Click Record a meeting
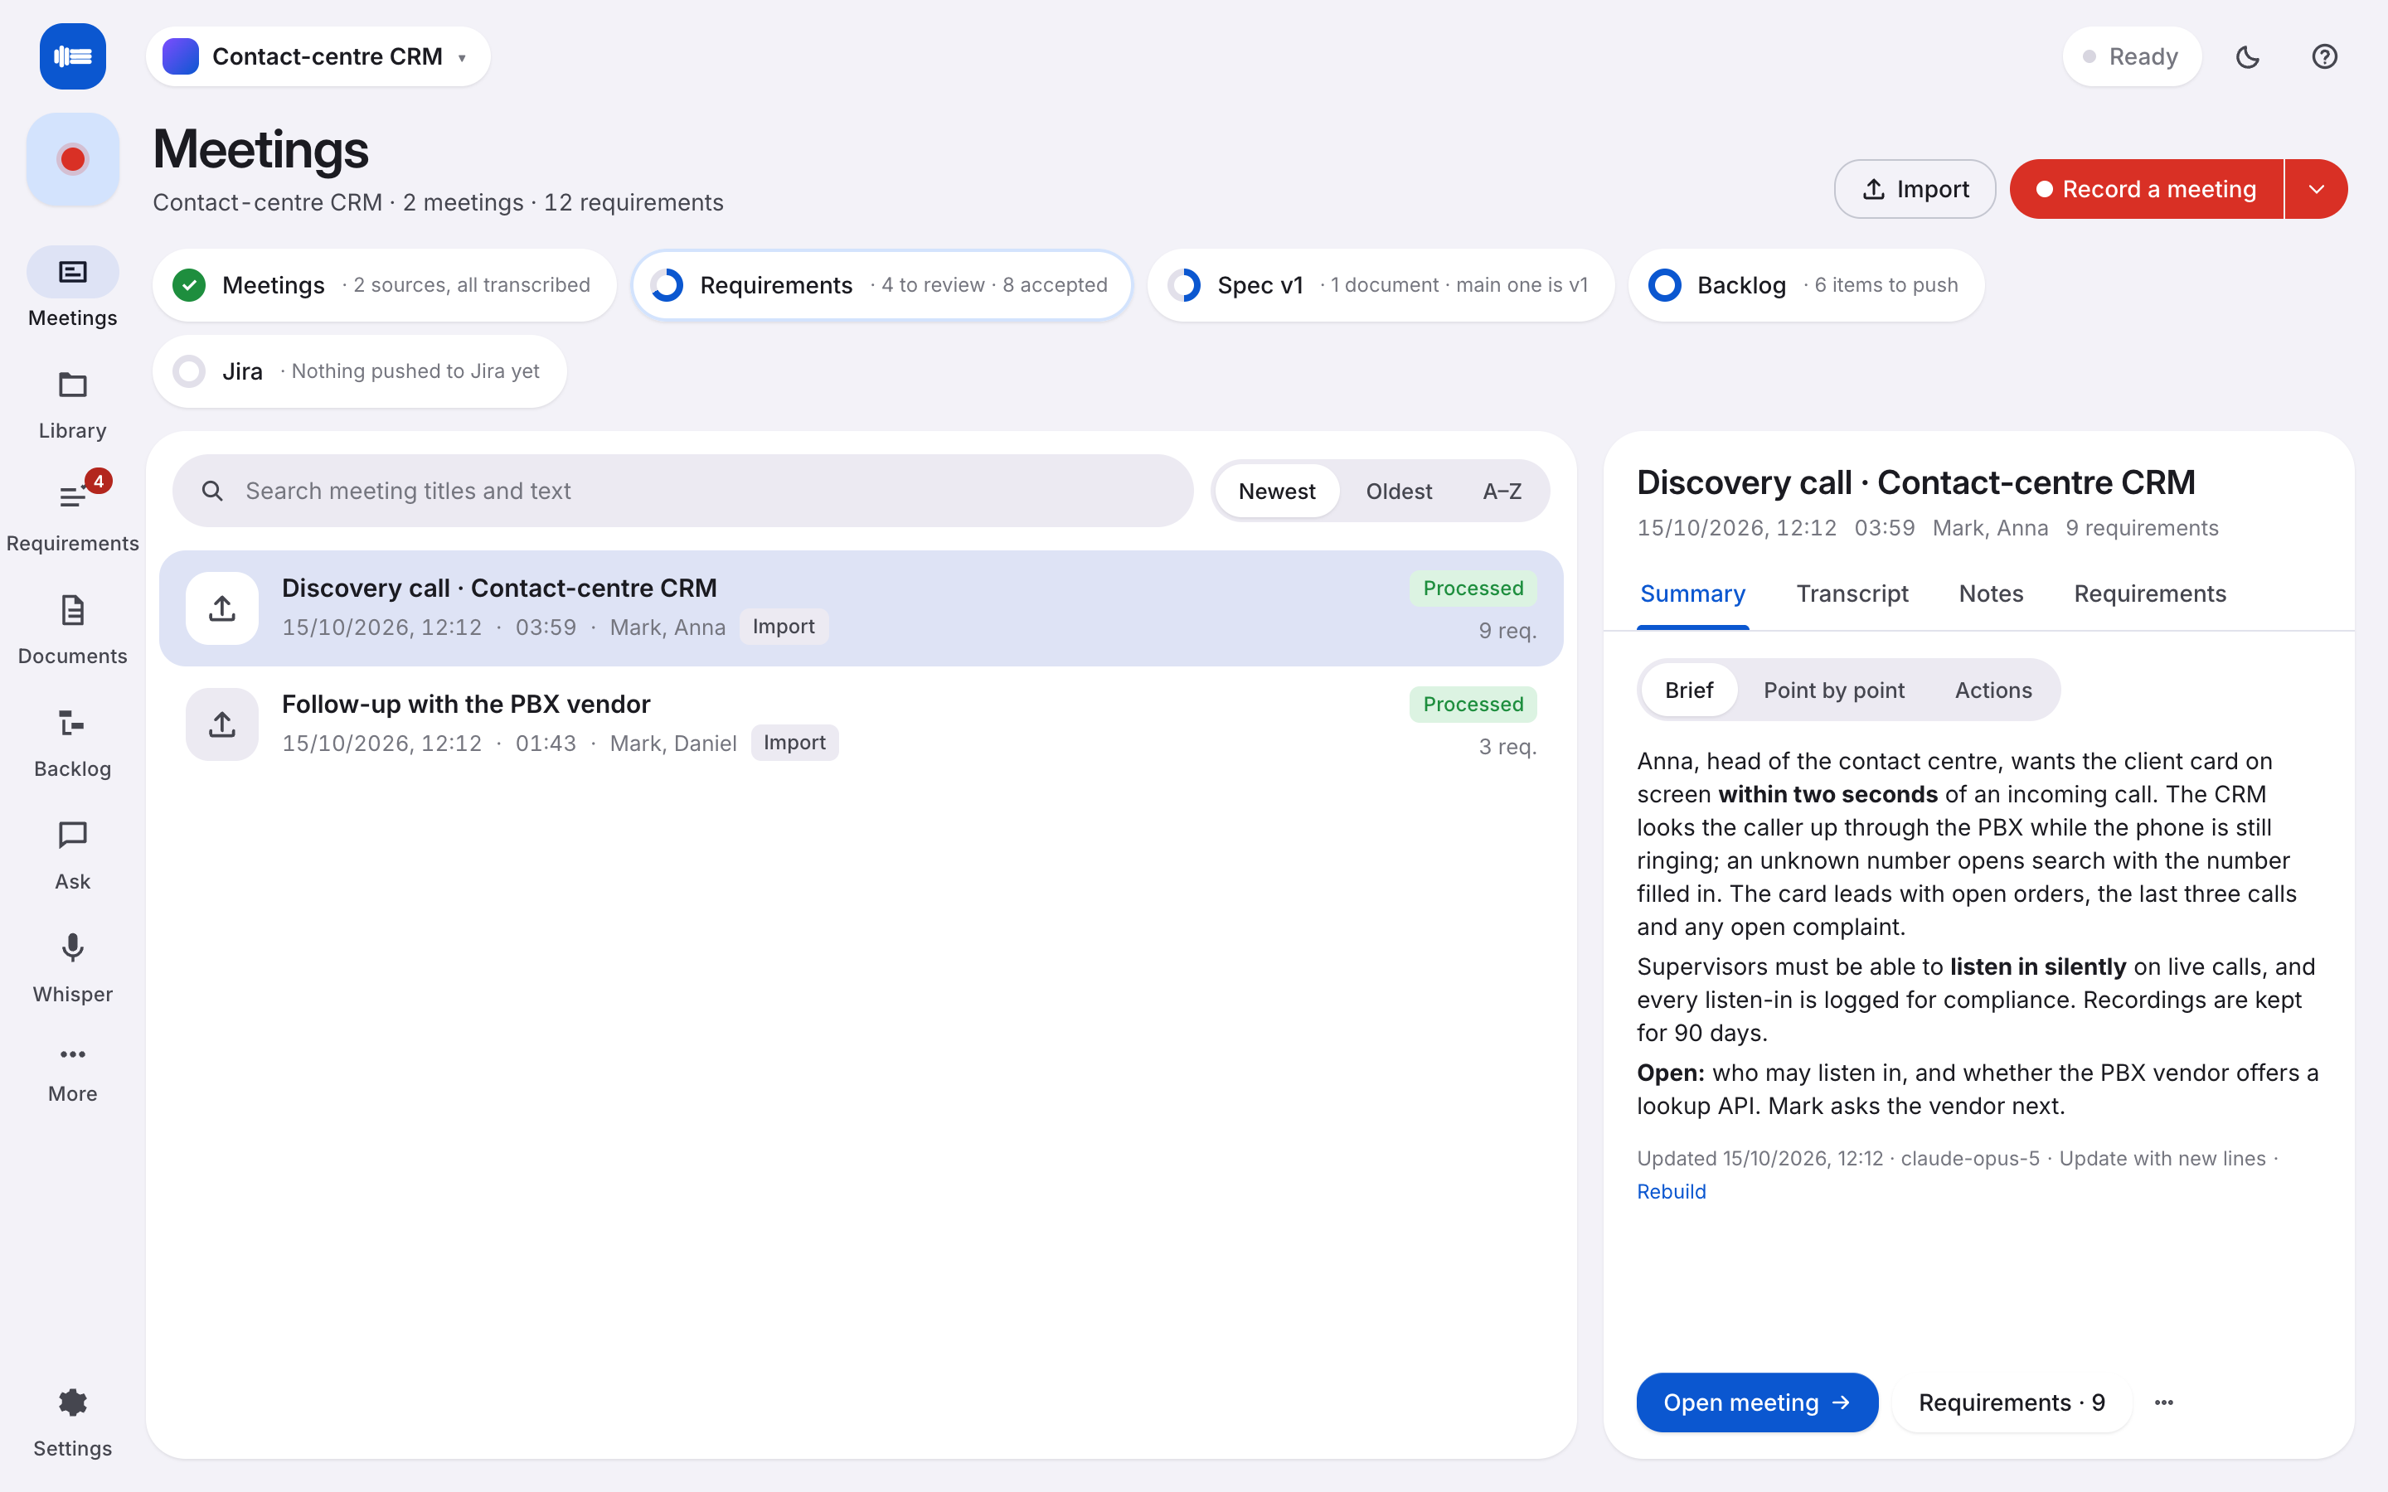 coord(2146,188)
